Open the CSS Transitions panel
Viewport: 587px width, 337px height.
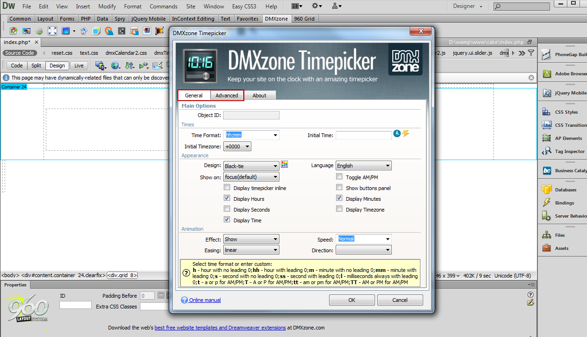(564, 125)
